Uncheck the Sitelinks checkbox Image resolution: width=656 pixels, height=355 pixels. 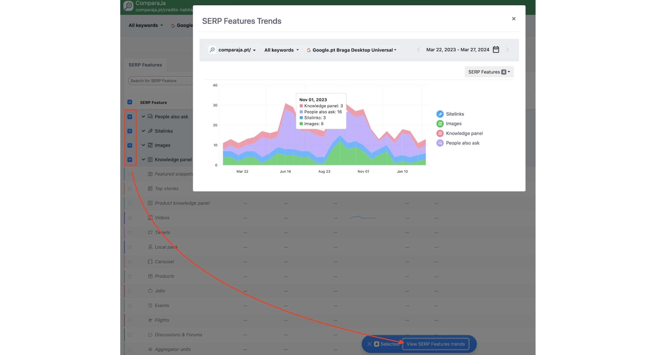click(130, 131)
